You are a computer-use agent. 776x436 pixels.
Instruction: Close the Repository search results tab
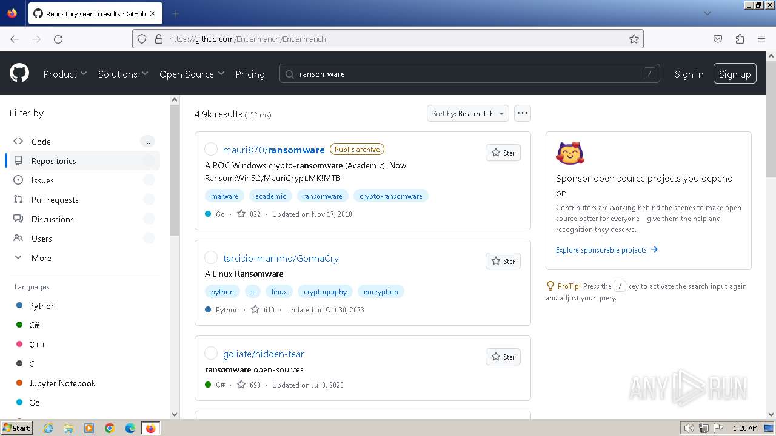point(153,13)
